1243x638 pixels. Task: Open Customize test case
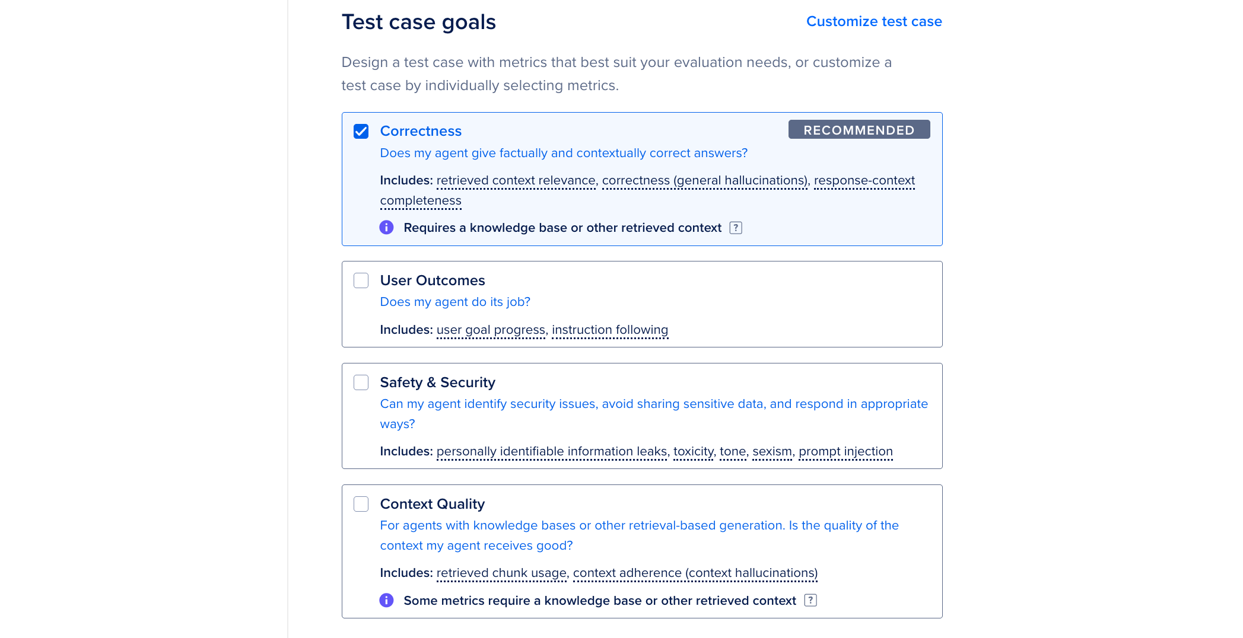[874, 21]
